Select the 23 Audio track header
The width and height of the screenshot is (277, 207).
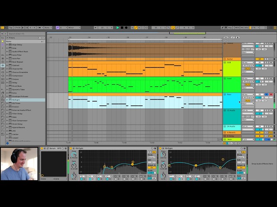(232, 116)
